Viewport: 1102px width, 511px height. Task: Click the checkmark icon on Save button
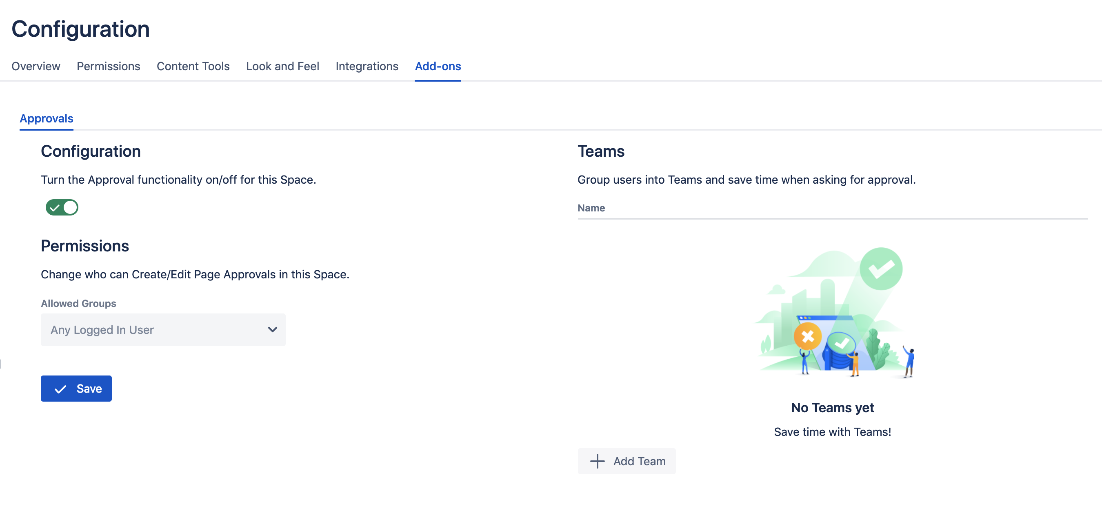(x=60, y=389)
